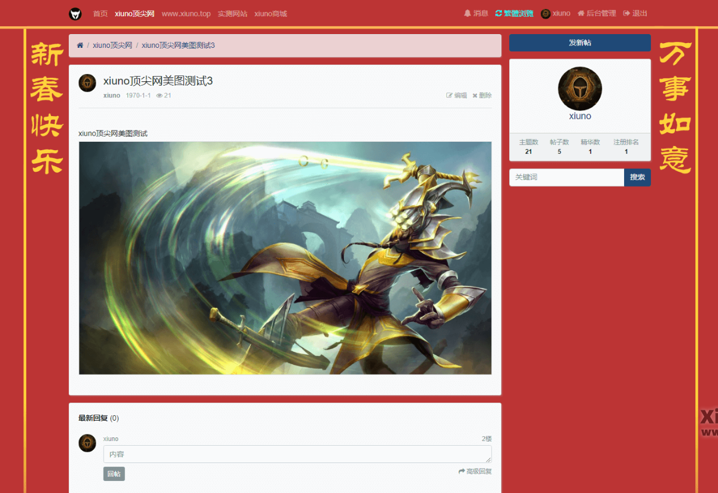Click the reply avatar beside the 内容 box
The image size is (718, 493).
coord(87,443)
